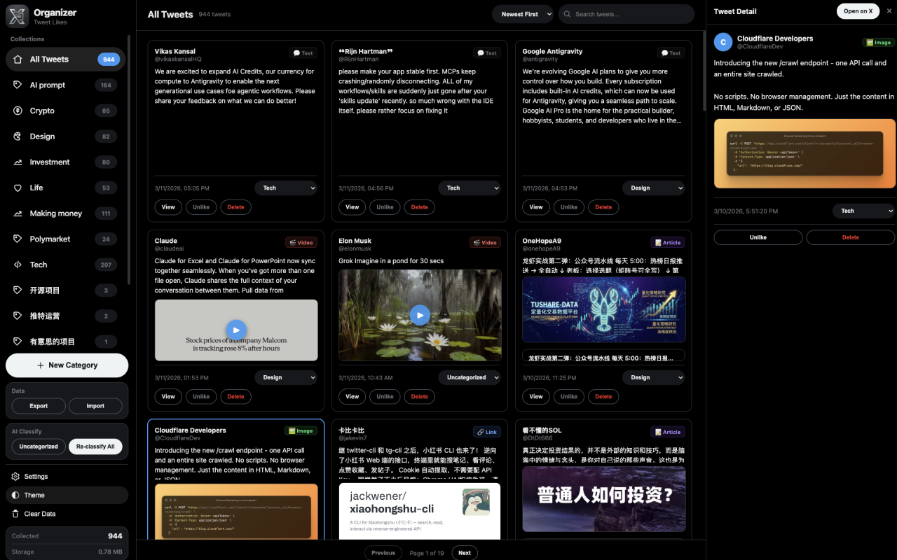This screenshot has width=897, height=560.
Task: Open the Newest First sort dropdown
Action: 523,14
